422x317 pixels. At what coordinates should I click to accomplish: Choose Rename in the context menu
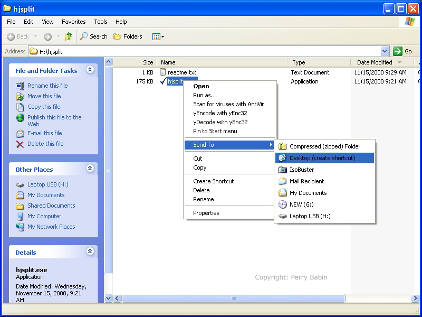click(x=230, y=199)
